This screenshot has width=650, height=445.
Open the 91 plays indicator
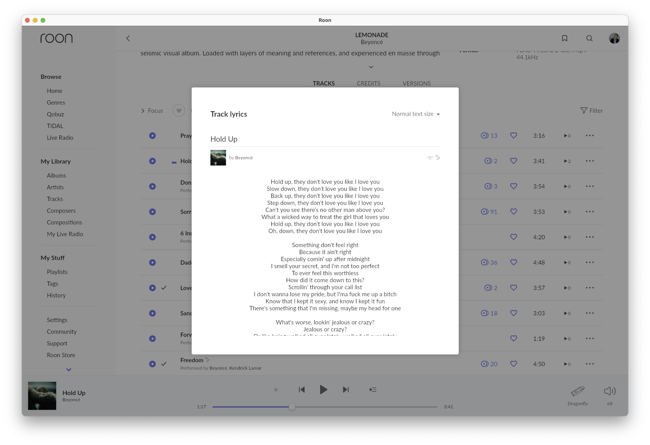tap(489, 212)
